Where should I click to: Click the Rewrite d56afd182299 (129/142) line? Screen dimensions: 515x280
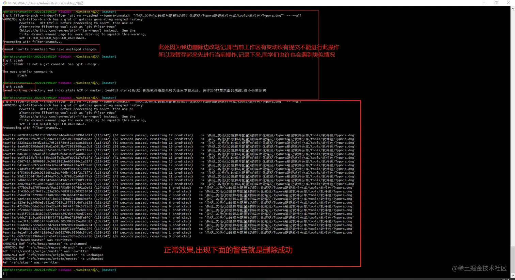click(178, 195)
